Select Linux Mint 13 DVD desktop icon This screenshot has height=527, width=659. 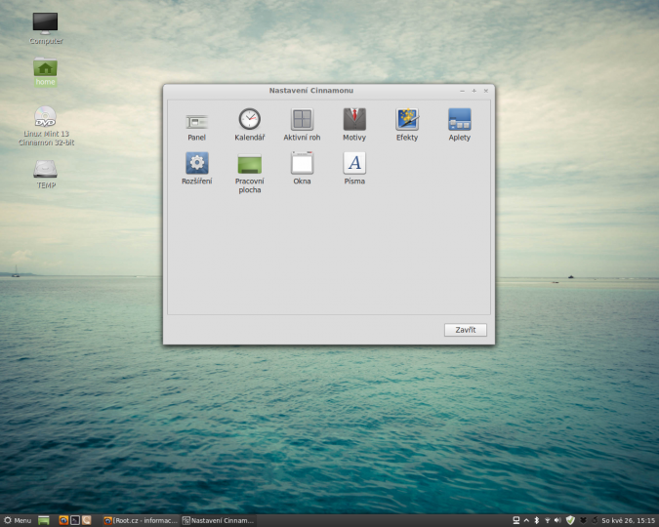pyautogui.click(x=46, y=126)
